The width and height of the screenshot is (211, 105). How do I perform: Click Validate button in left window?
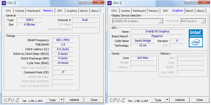(x=74, y=100)
